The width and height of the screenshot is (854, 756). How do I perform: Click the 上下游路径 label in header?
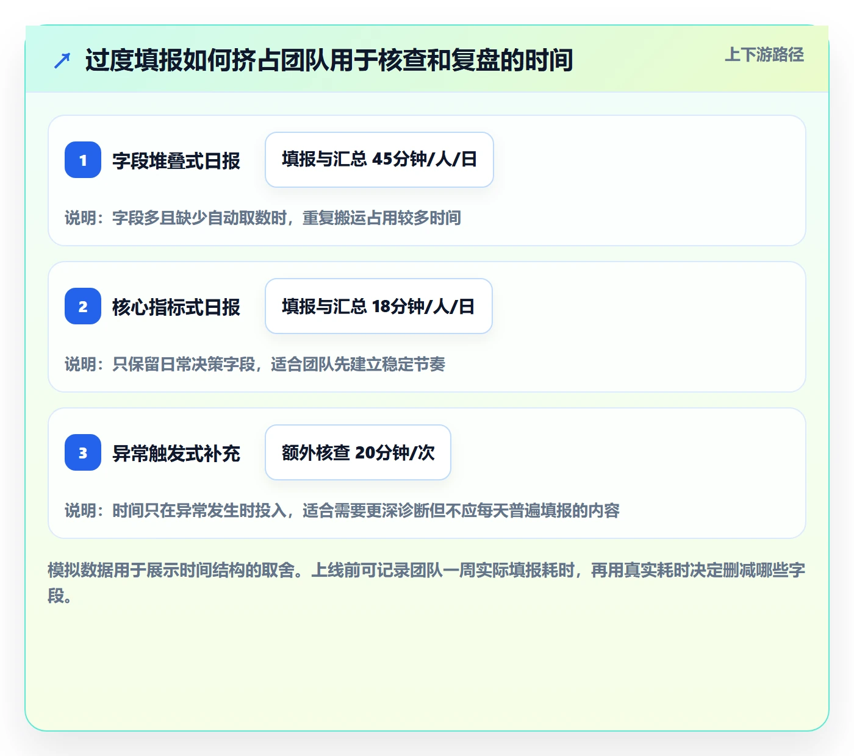pos(764,55)
